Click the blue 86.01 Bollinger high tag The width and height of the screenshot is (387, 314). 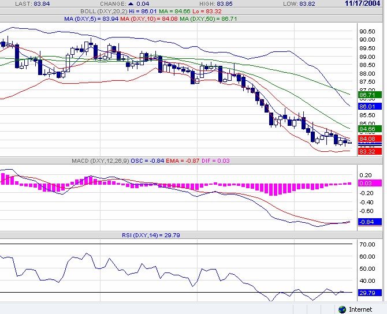[x=367, y=107]
